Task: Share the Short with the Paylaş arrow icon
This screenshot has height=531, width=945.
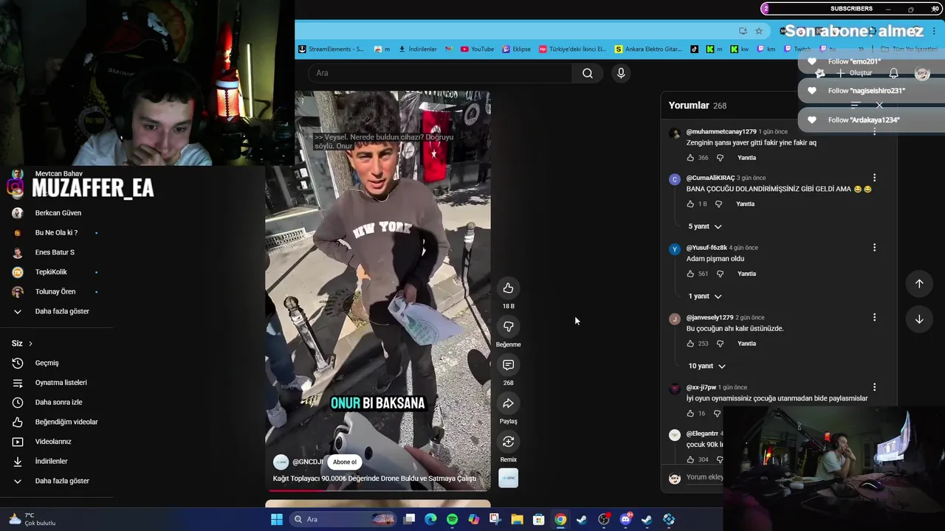Action: point(508,403)
